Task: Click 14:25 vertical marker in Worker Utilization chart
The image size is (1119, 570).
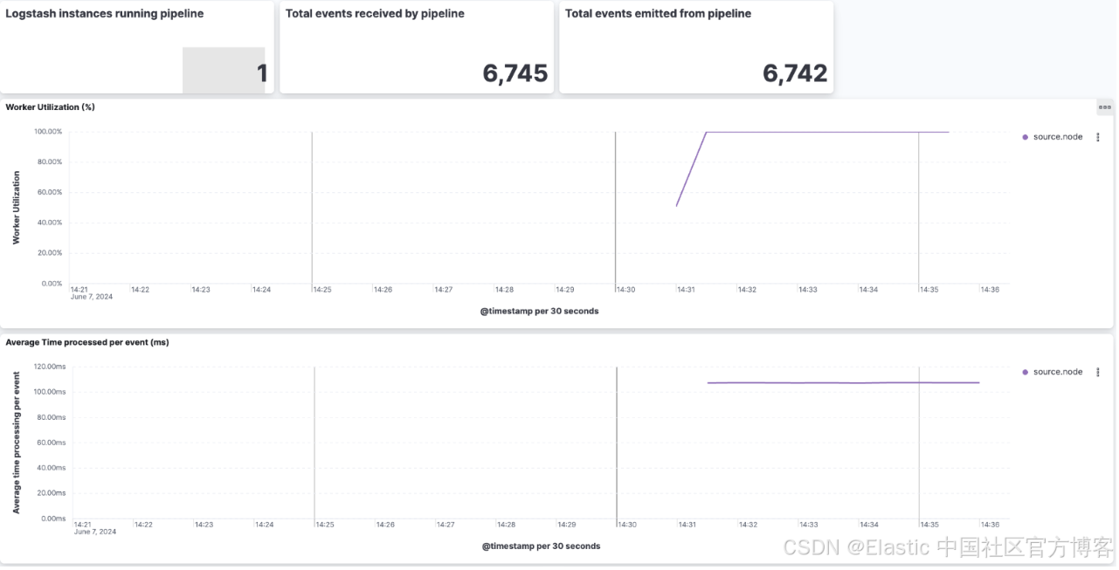Action: point(312,208)
